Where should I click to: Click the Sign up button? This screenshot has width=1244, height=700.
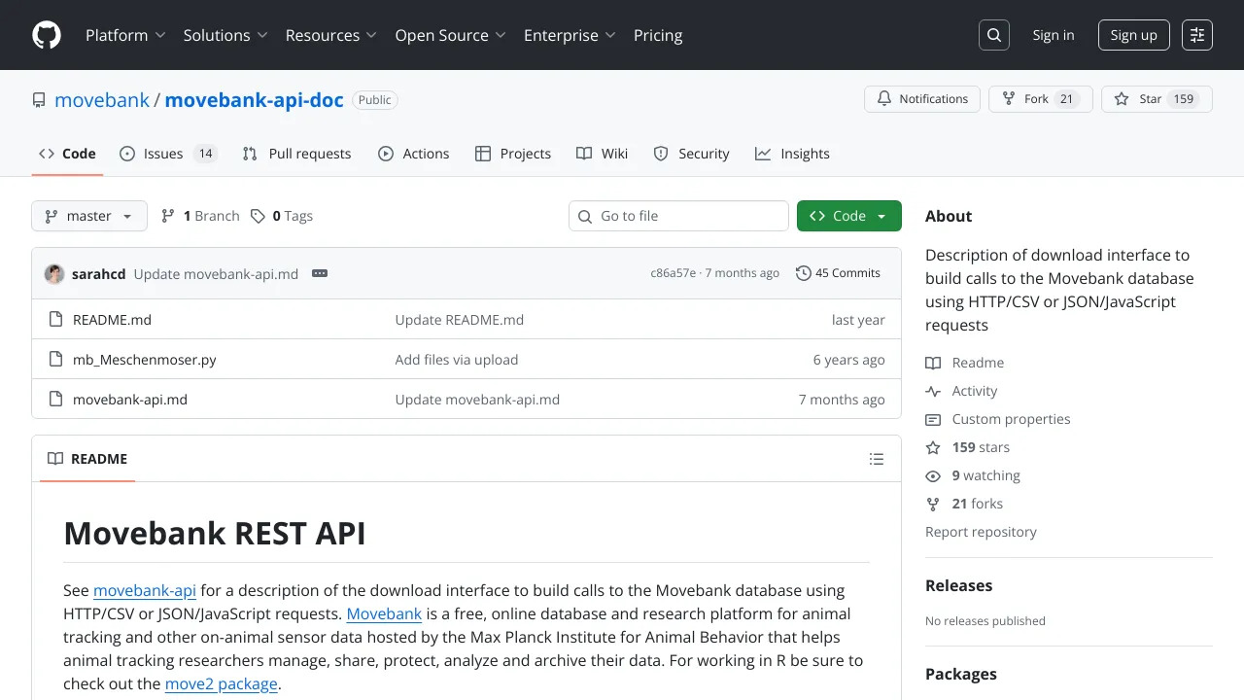[x=1134, y=35]
